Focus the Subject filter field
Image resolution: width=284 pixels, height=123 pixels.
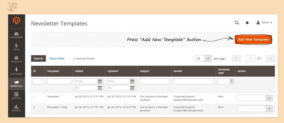155,81
